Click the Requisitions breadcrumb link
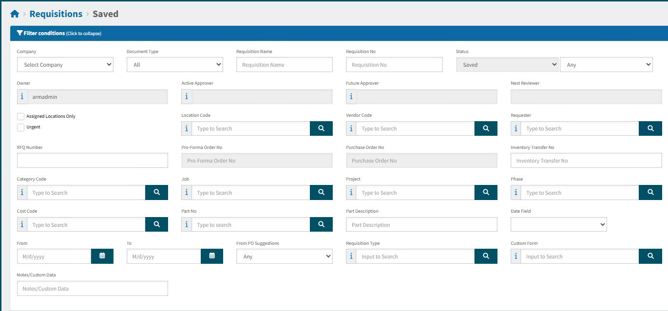Viewport: 668px width, 311px height. point(56,13)
